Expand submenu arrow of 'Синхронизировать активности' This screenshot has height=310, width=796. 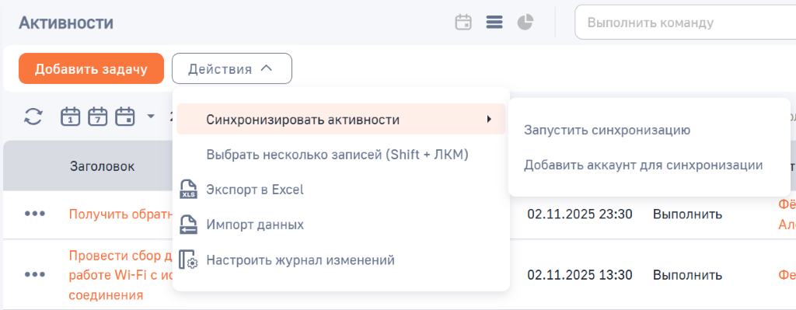click(x=489, y=119)
